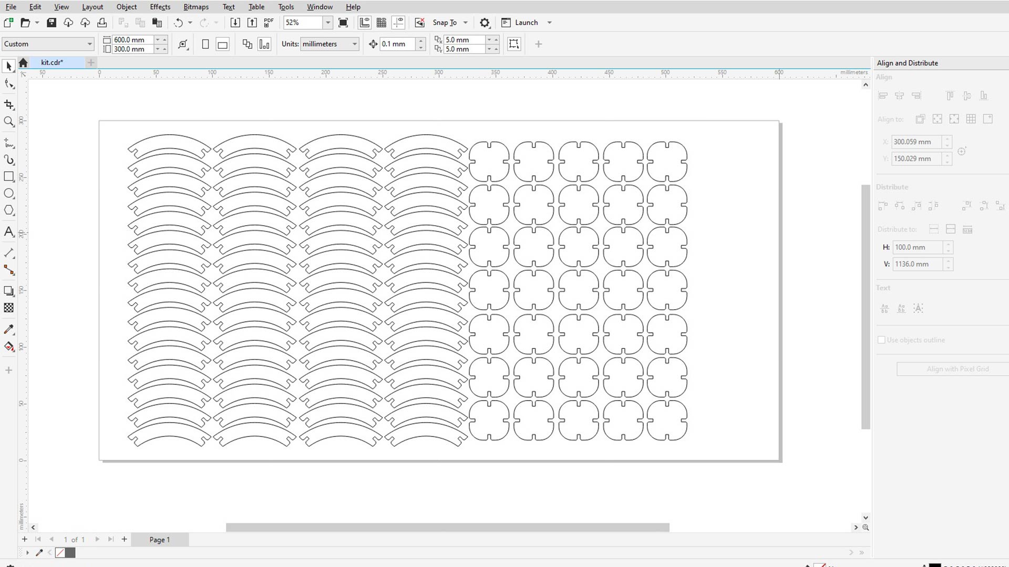Select the Parallel Dimension tool

9,253
